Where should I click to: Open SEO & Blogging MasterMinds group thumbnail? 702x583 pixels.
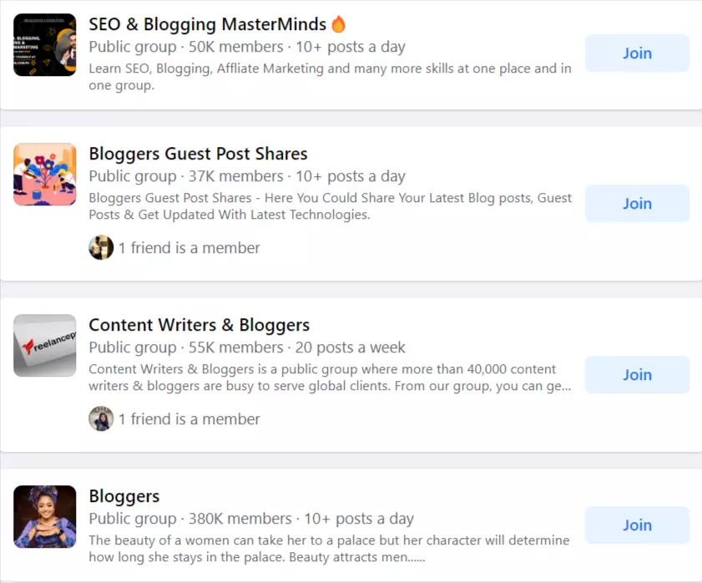pos(45,45)
